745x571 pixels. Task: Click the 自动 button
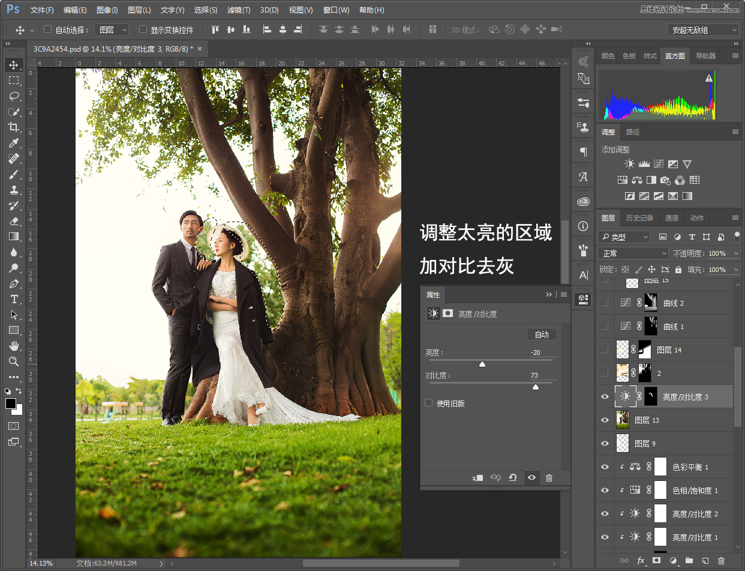tap(542, 334)
